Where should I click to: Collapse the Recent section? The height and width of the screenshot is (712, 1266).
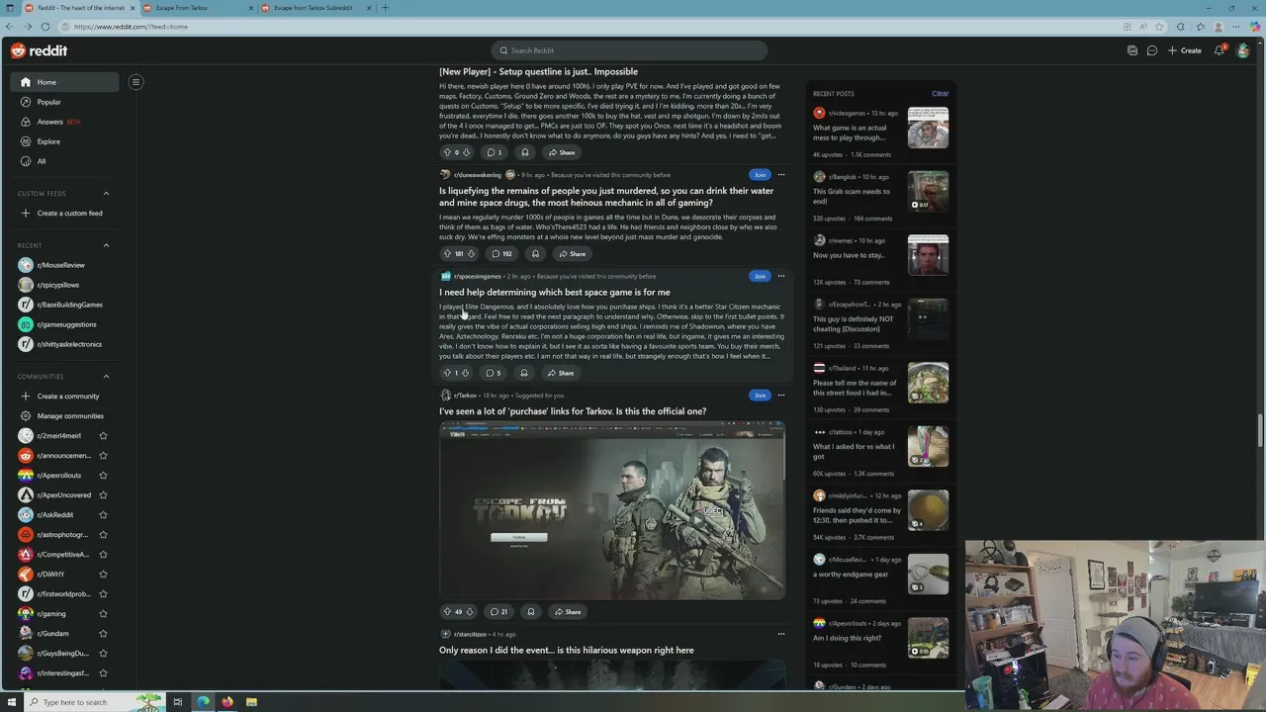106,245
